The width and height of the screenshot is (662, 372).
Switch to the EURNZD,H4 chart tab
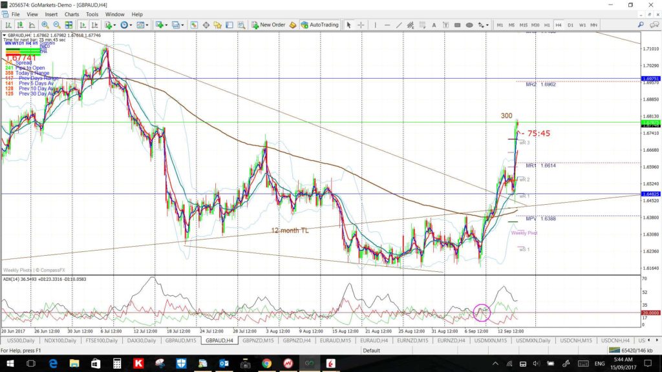point(451,340)
